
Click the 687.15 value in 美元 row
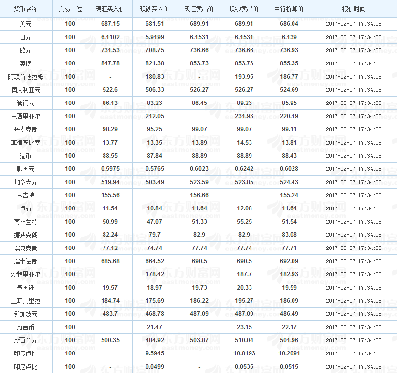click(x=110, y=24)
